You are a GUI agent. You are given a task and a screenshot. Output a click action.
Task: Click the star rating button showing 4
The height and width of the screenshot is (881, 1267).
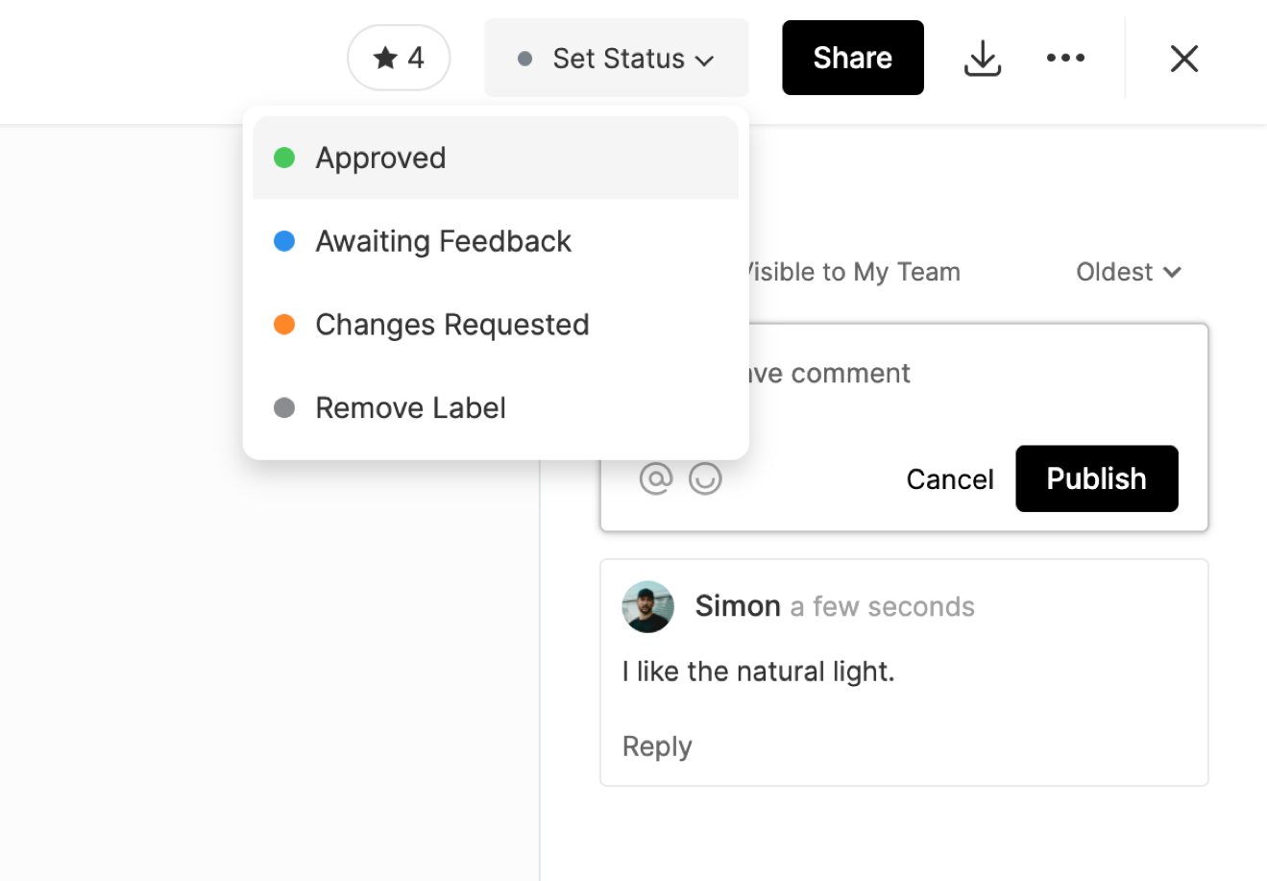click(398, 58)
